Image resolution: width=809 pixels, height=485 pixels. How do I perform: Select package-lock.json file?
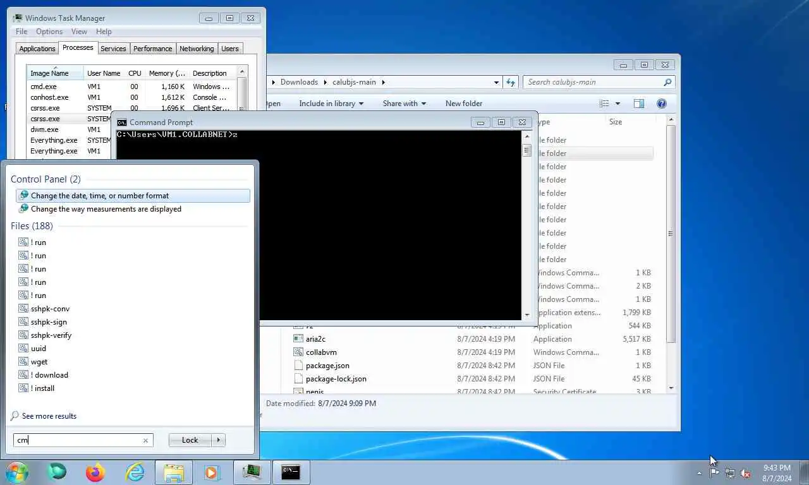[x=336, y=379]
